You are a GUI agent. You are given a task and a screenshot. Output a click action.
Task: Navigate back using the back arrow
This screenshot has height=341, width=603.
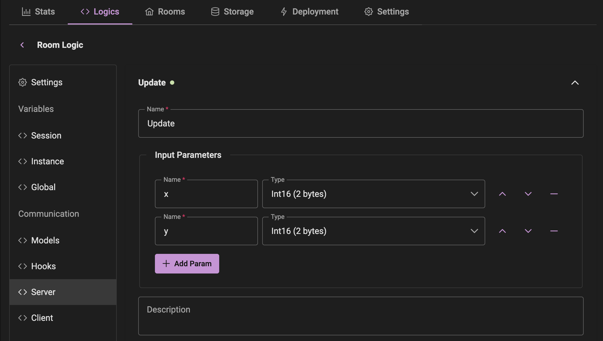(22, 44)
